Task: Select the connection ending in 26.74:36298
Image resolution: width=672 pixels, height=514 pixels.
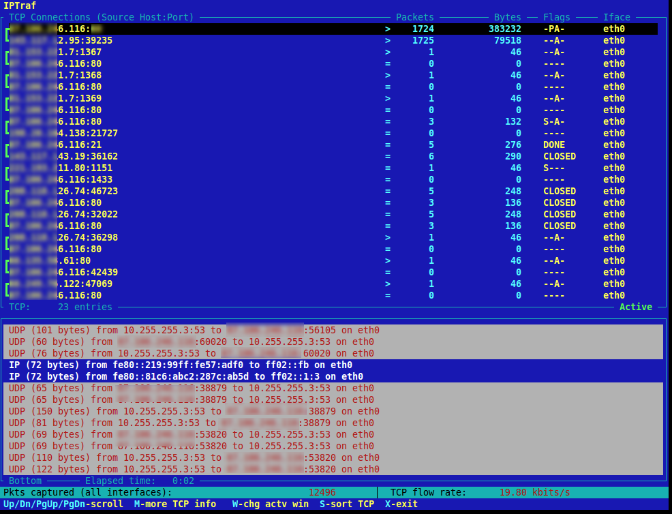Action: coord(333,237)
